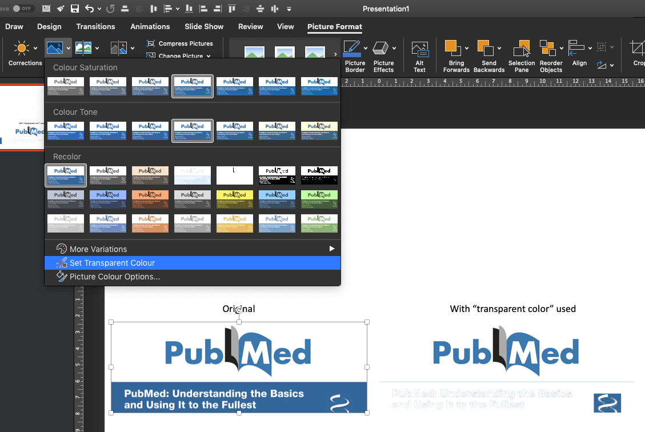Select the Picture Format tab

coord(334,26)
